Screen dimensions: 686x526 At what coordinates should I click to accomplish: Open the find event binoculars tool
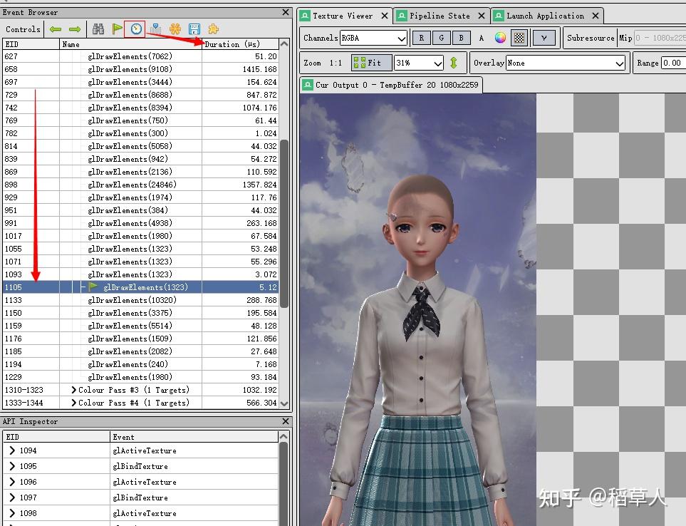point(99,29)
